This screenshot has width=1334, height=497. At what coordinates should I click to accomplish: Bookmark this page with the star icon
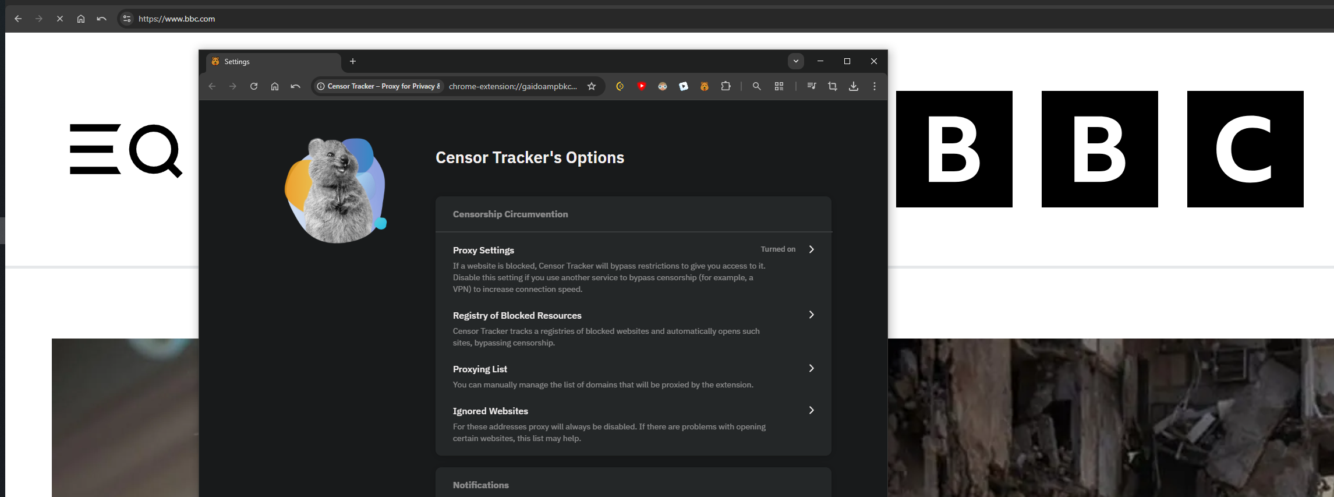592,86
